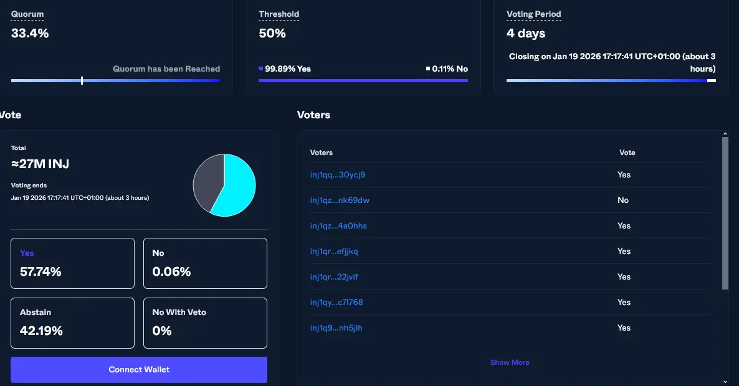Click the Connect Wallet button
This screenshot has height=386, width=739.
(139, 370)
